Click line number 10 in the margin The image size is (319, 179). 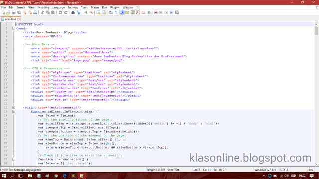point(5,60)
